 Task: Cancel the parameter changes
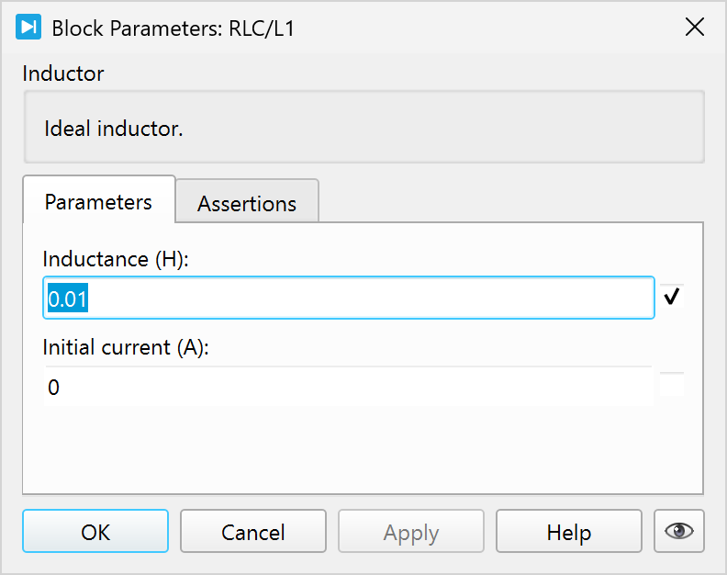point(252,532)
